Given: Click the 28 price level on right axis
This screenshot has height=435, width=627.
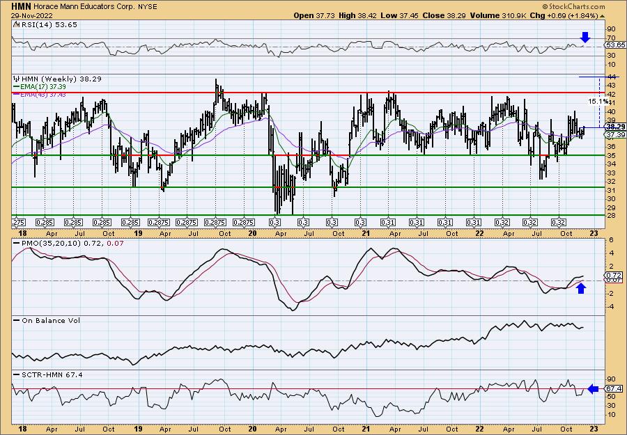Looking at the screenshot, I should 611,216.
